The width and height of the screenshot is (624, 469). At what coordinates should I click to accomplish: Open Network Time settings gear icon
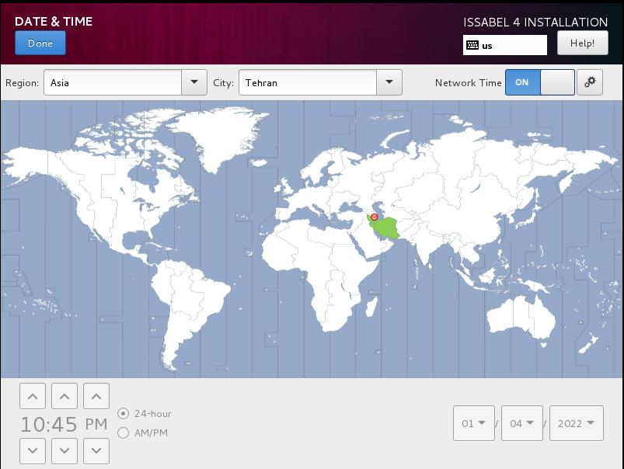(x=589, y=82)
